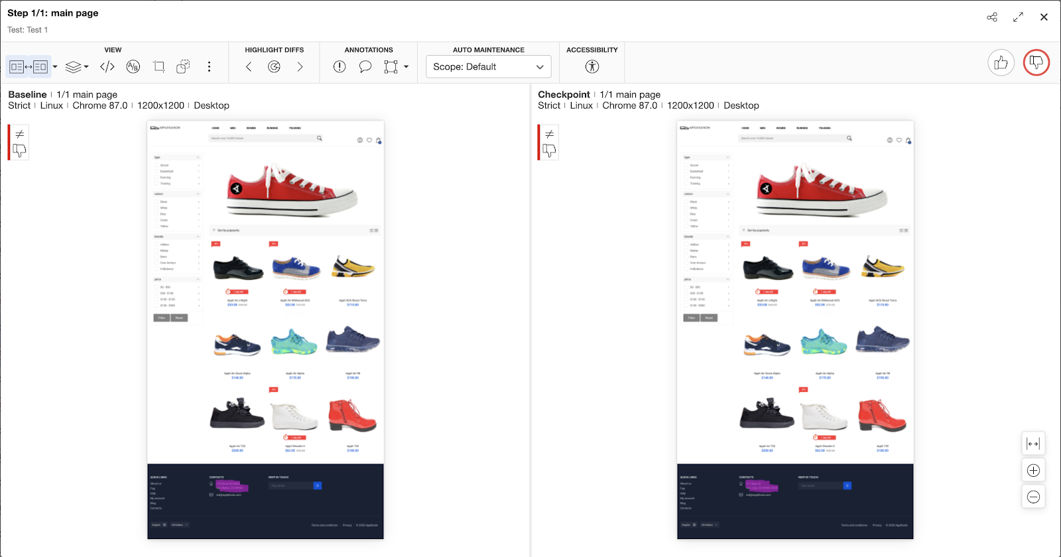This screenshot has height=557, width=1061.
Task: Zoom out using the minus button
Action: [x=1033, y=497]
